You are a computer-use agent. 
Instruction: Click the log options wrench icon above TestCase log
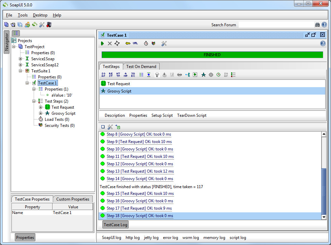[x=110, y=127]
